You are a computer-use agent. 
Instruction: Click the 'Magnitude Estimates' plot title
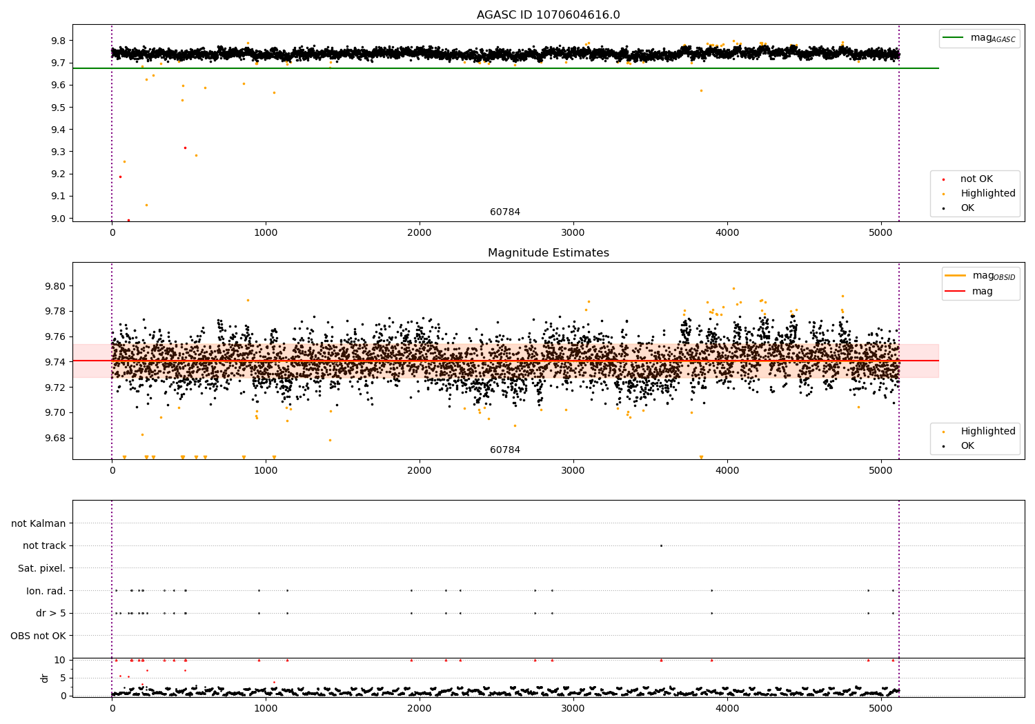(x=549, y=253)
